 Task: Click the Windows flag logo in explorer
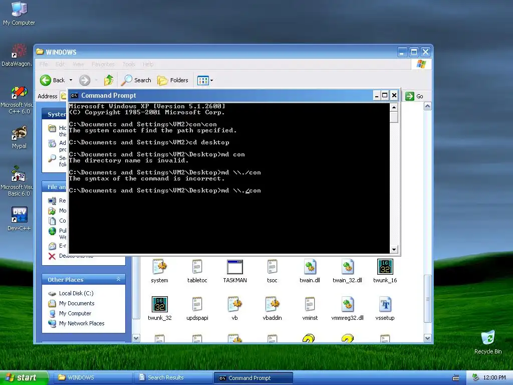point(421,64)
